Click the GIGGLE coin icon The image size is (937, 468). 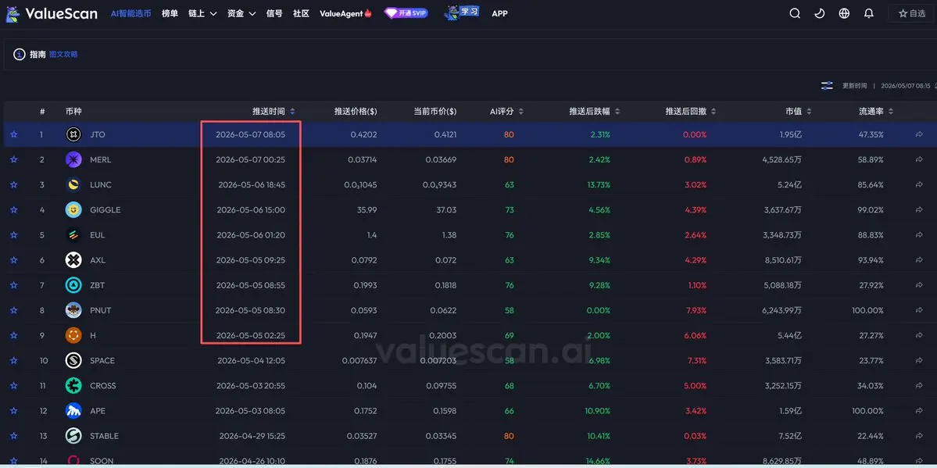point(73,210)
